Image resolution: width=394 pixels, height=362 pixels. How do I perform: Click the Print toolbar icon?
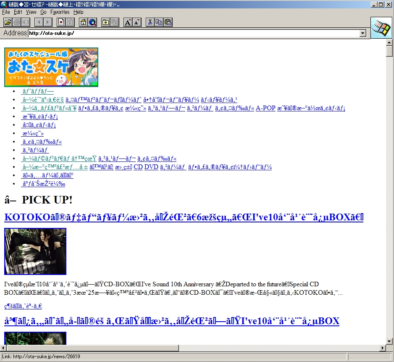pyautogui.click(x=16, y=22)
